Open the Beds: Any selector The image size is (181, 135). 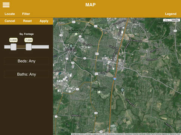(26, 61)
